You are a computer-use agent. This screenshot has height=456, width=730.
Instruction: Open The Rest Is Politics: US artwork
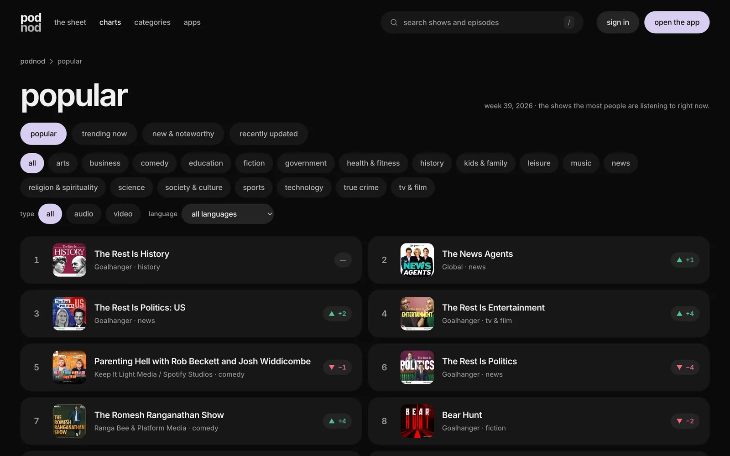click(69, 314)
